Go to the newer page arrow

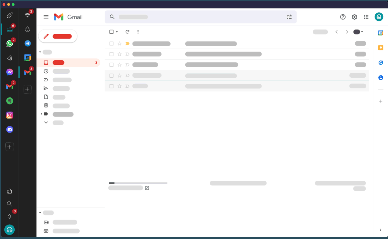click(x=336, y=32)
